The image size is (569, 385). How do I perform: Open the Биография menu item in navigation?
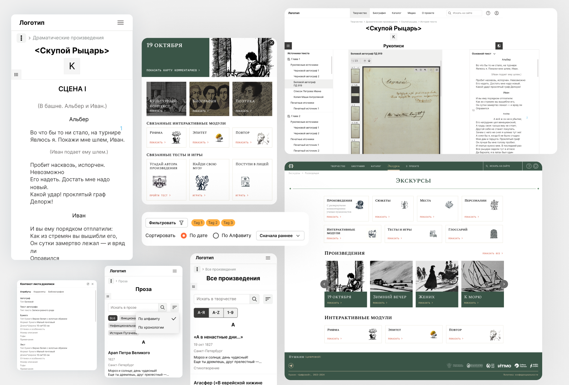[x=379, y=13]
